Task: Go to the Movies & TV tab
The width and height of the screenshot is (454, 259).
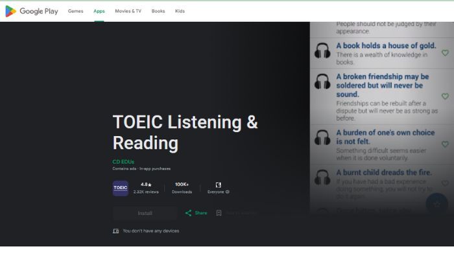Action: pos(128,11)
